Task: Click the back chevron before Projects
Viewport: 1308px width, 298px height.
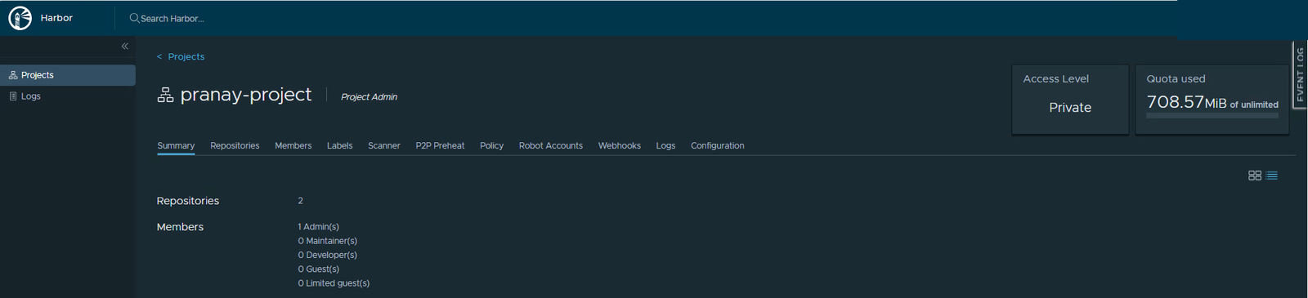Action: pos(159,57)
